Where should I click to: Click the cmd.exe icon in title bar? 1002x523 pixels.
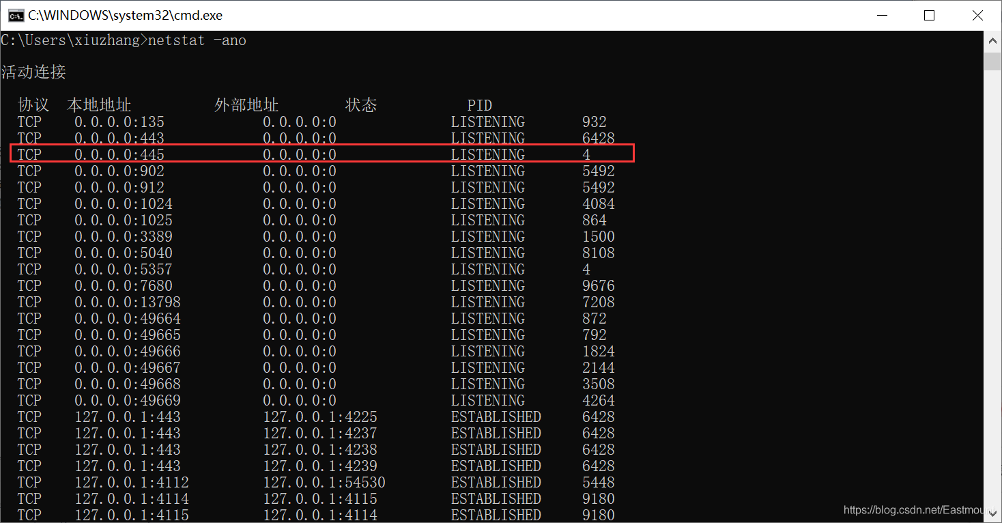(16, 15)
